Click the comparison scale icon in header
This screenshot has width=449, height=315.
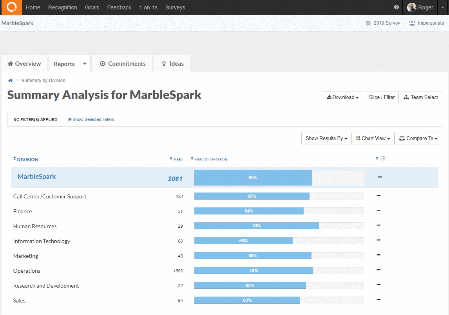pyautogui.click(x=383, y=158)
